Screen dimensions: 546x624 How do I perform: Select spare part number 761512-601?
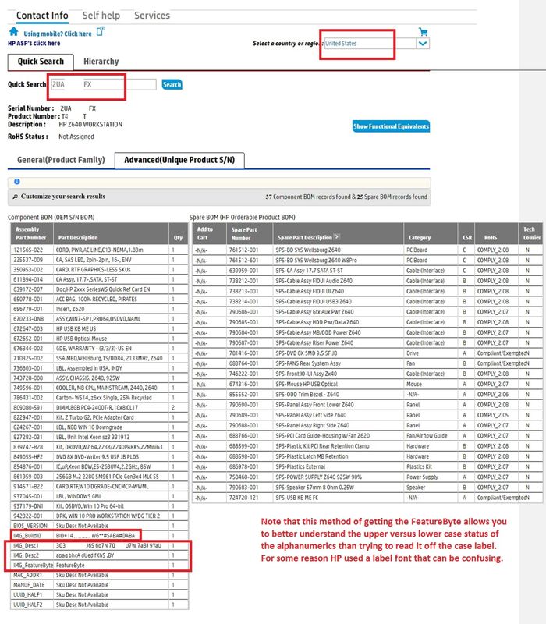pos(244,261)
